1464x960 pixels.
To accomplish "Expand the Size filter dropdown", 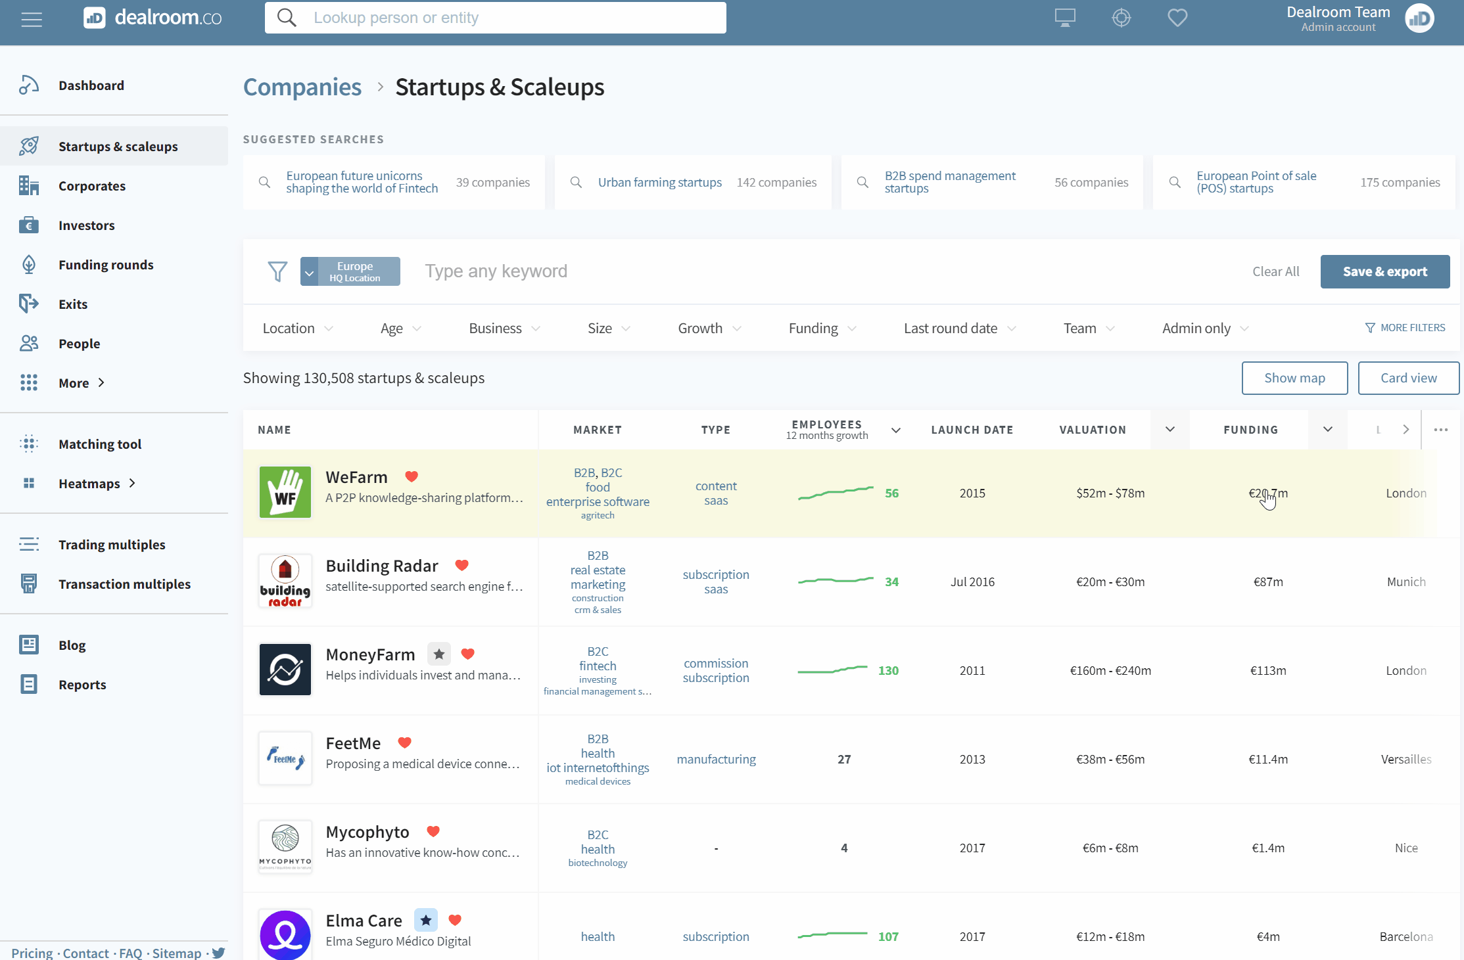I will tap(609, 329).
